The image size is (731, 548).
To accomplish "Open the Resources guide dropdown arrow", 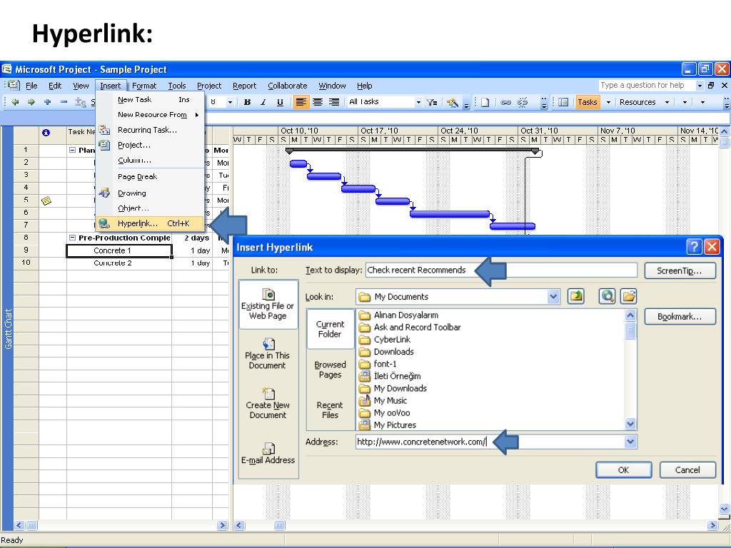I will click(667, 102).
